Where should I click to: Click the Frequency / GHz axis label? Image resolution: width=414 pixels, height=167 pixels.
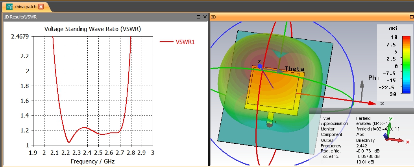[x=92, y=161]
